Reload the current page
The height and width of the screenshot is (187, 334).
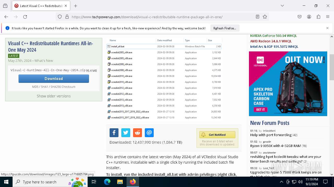(x=25, y=17)
